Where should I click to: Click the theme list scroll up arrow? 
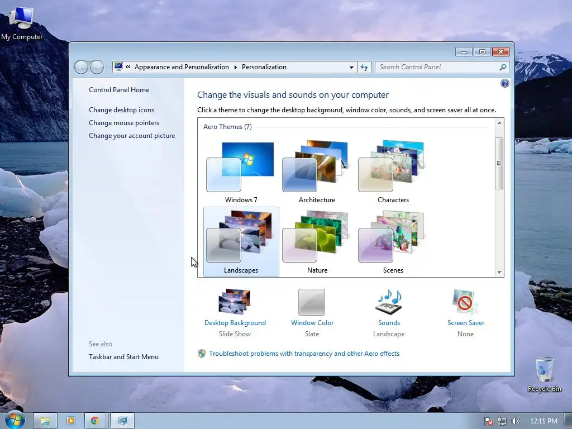tap(499, 123)
